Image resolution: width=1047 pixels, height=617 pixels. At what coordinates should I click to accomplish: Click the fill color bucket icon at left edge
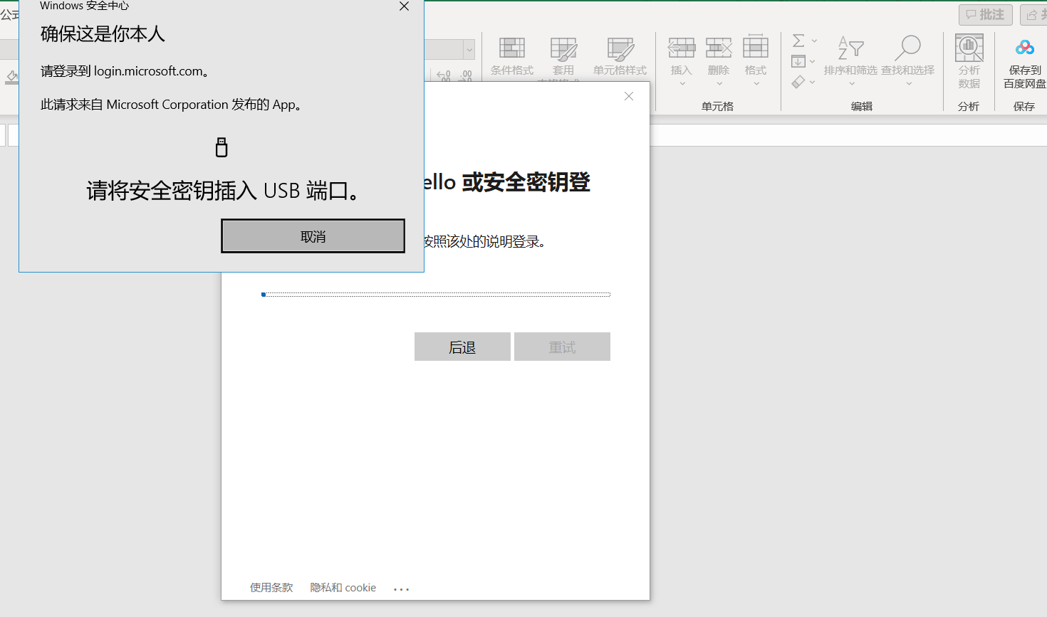tap(12, 76)
